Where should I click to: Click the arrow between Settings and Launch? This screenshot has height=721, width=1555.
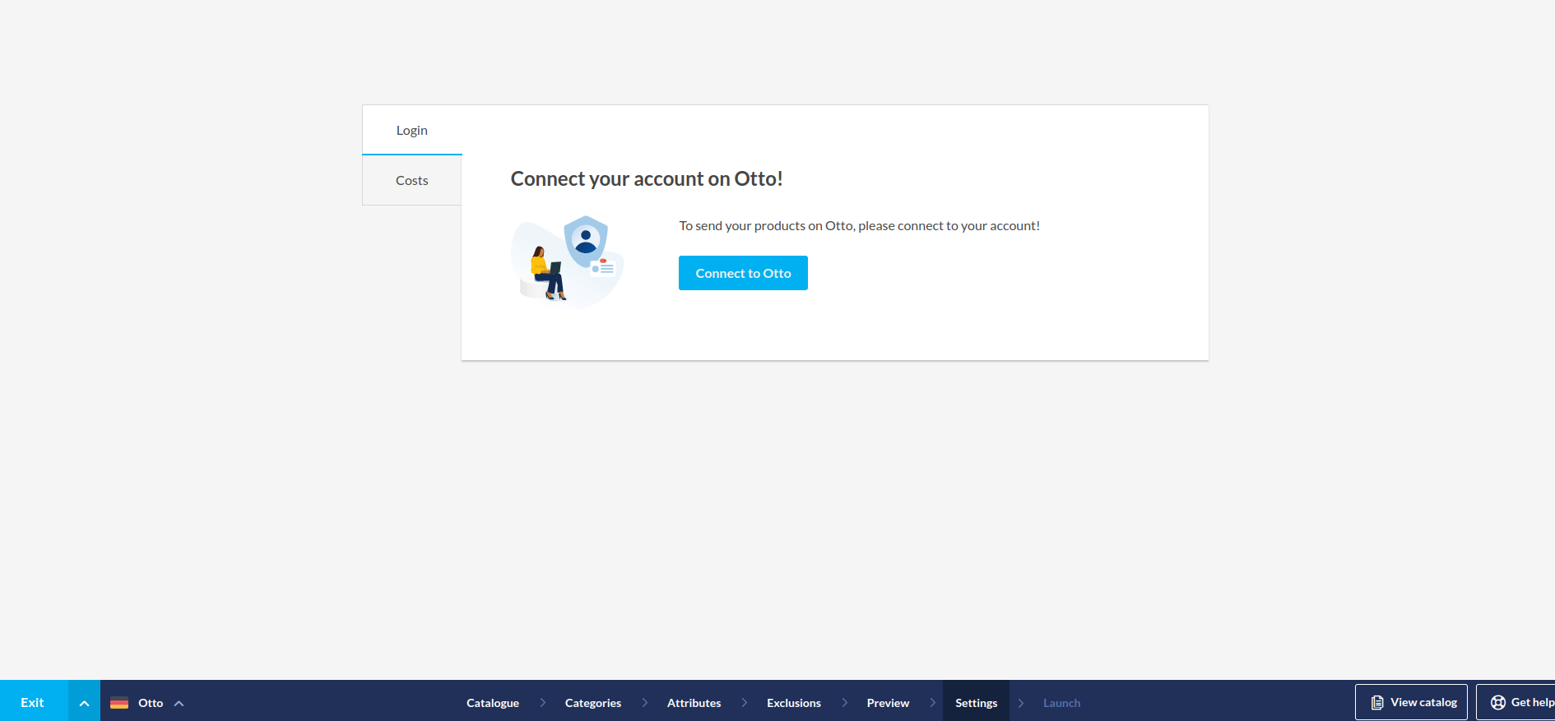click(x=1021, y=703)
